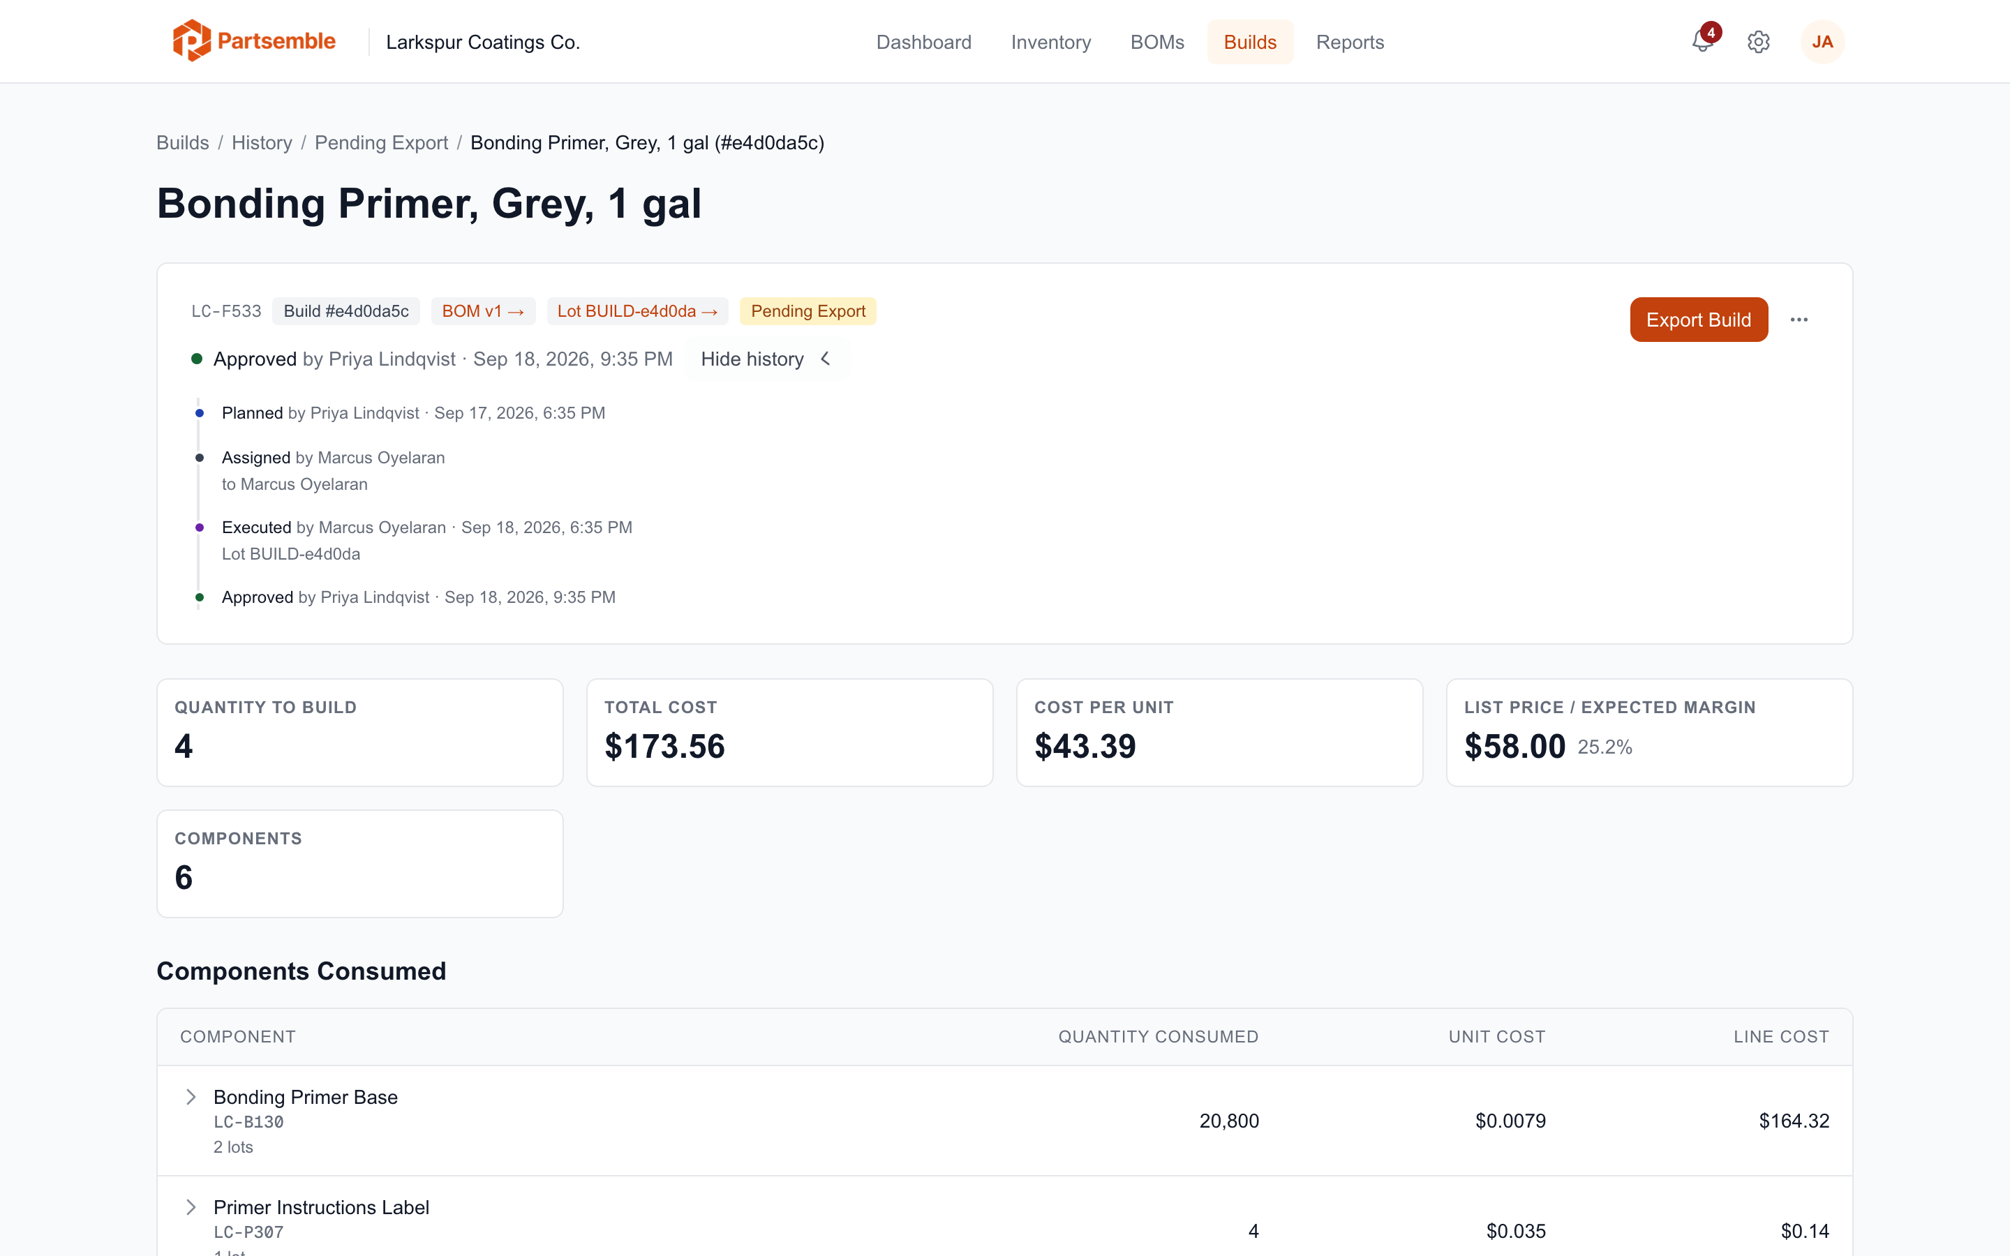Open the JA user avatar menu

[x=1822, y=42]
